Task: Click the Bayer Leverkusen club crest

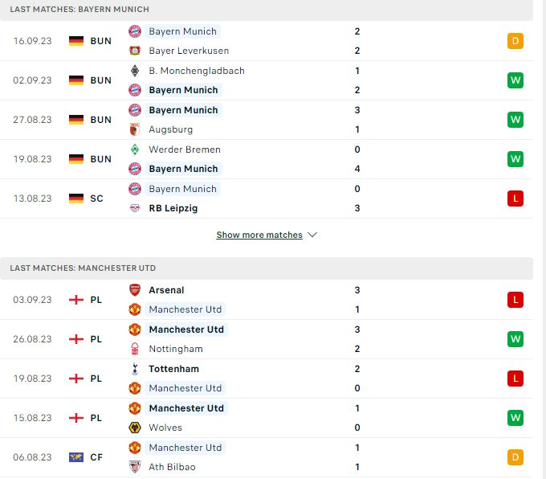Action: click(135, 51)
